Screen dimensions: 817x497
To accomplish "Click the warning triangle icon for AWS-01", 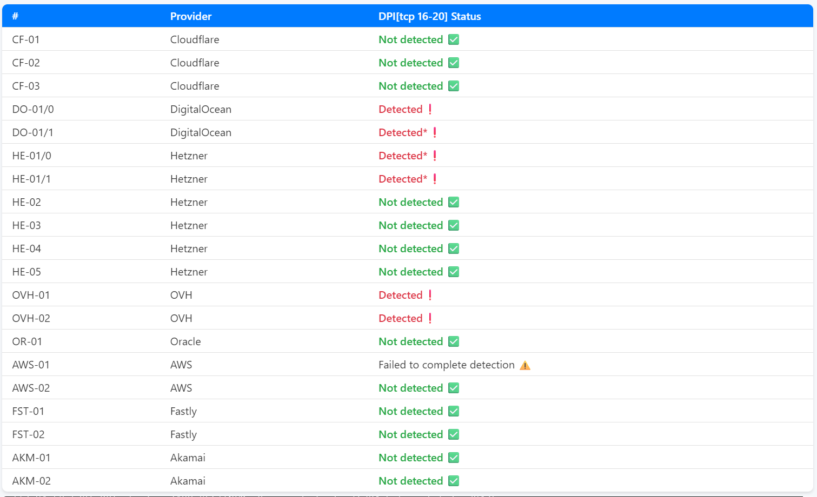I will point(524,365).
